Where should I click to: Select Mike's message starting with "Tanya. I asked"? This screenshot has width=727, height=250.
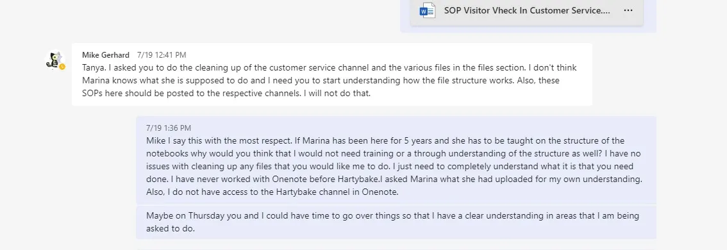[332, 74]
